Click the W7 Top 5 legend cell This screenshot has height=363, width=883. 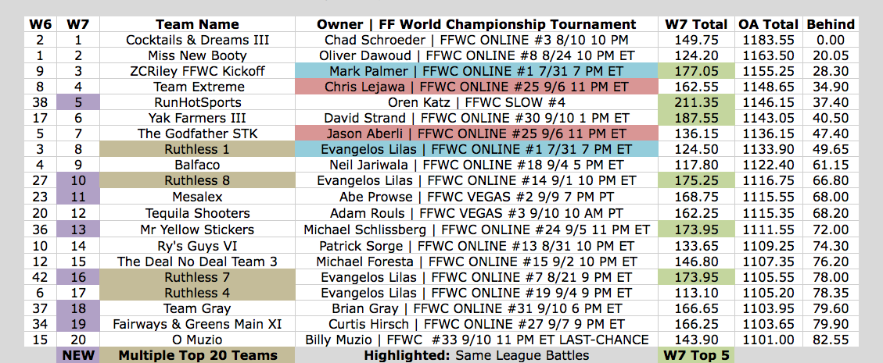click(696, 355)
